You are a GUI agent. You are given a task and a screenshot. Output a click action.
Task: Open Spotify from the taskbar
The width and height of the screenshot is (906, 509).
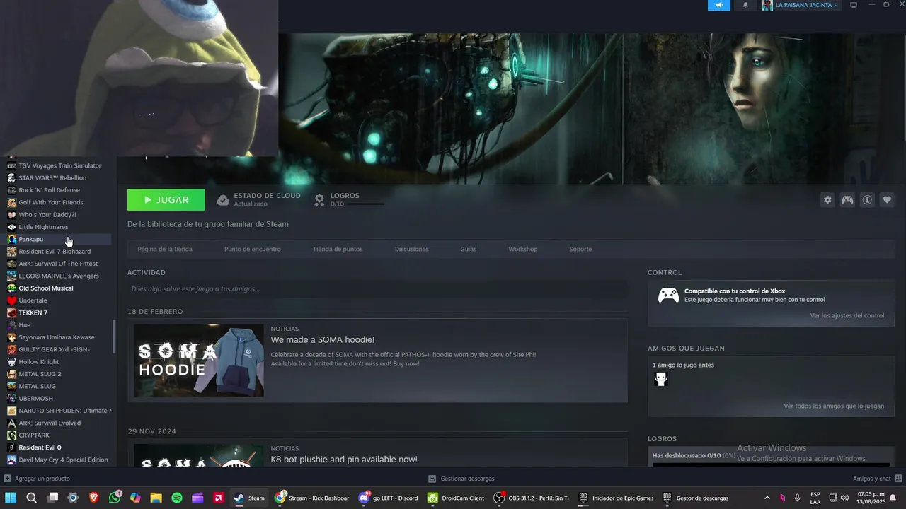coord(177,498)
